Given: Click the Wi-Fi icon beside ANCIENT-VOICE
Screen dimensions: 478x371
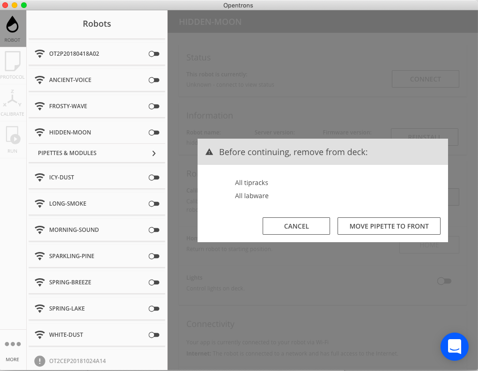Looking at the screenshot, I should 40,80.
